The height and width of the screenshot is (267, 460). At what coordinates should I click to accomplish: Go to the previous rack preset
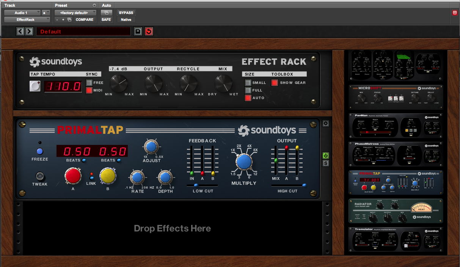click(x=20, y=31)
